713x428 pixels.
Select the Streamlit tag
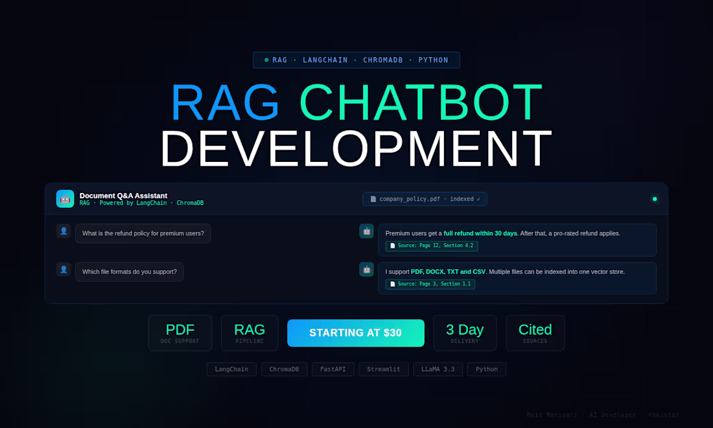pyautogui.click(x=384, y=369)
